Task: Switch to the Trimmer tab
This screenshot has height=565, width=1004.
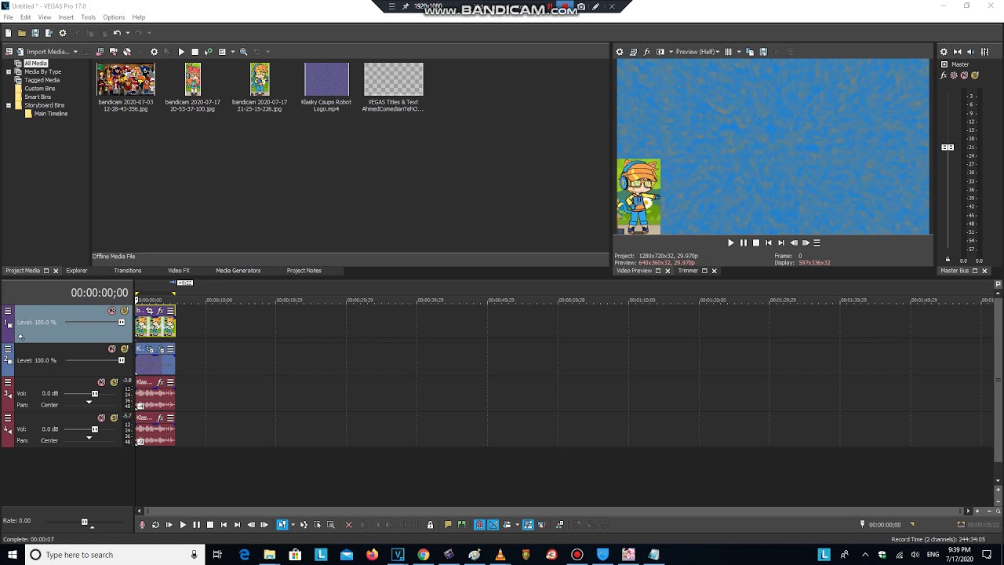Action: pyautogui.click(x=688, y=271)
